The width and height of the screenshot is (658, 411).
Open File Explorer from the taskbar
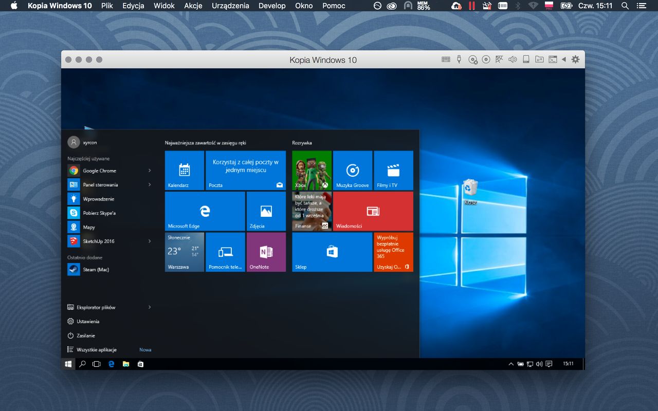point(125,364)
